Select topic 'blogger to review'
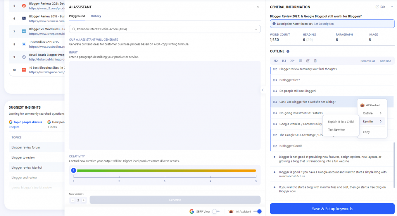Image resolution: width=397 pixels, height=216 pixels. pos(23,157)
